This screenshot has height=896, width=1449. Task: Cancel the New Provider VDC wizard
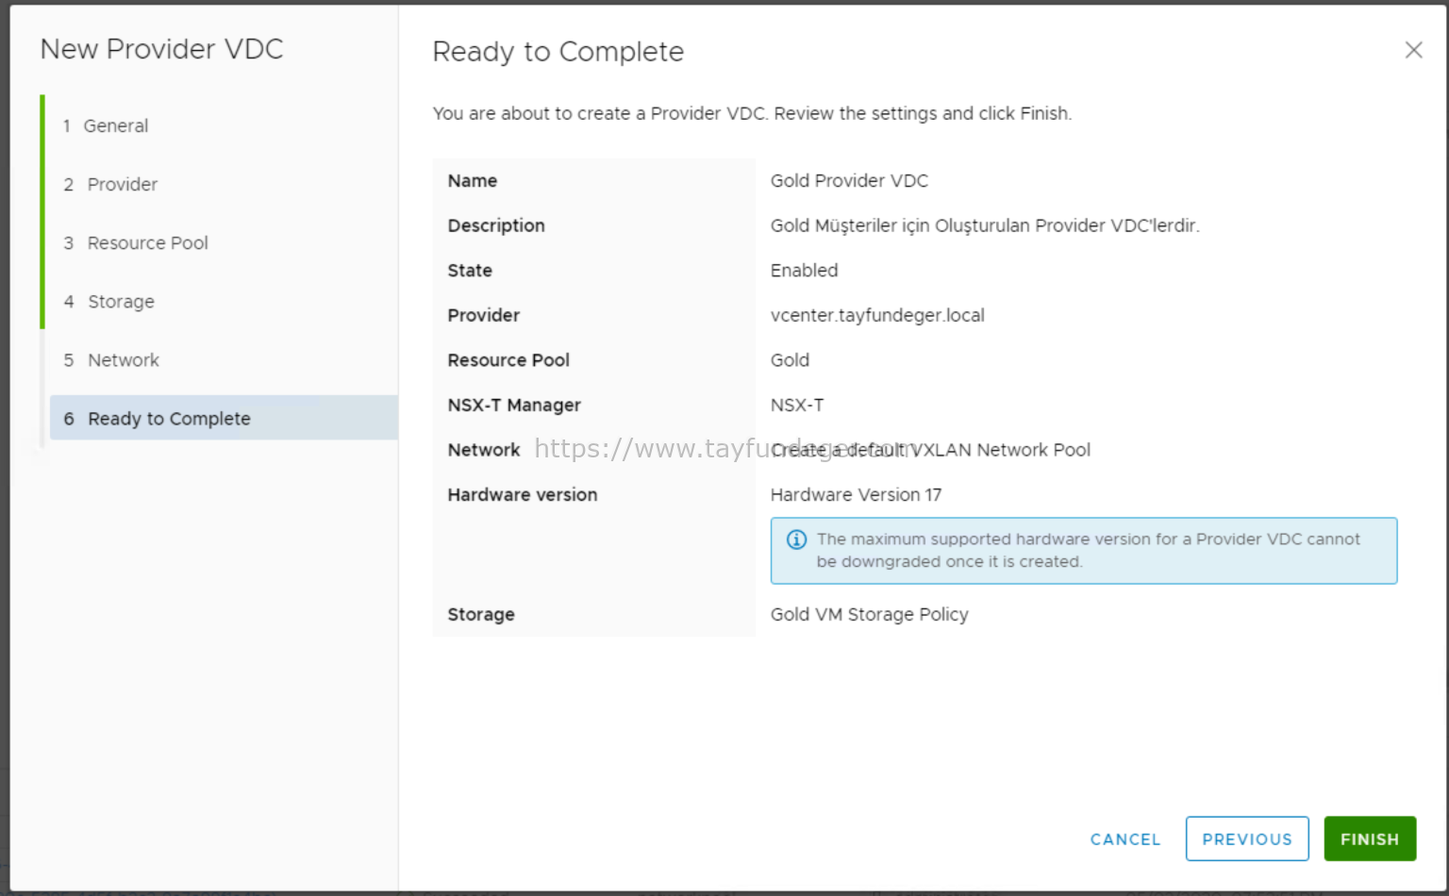[x=1124, y=838]
